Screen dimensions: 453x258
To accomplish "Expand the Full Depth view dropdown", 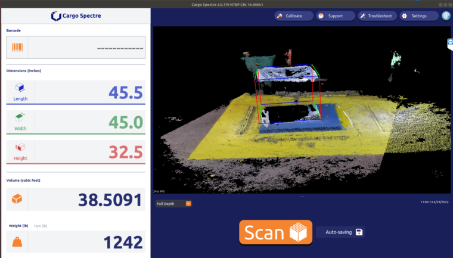I will (173, 204).
